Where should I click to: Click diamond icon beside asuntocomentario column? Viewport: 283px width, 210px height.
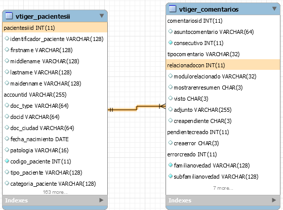tap(170, 31)
